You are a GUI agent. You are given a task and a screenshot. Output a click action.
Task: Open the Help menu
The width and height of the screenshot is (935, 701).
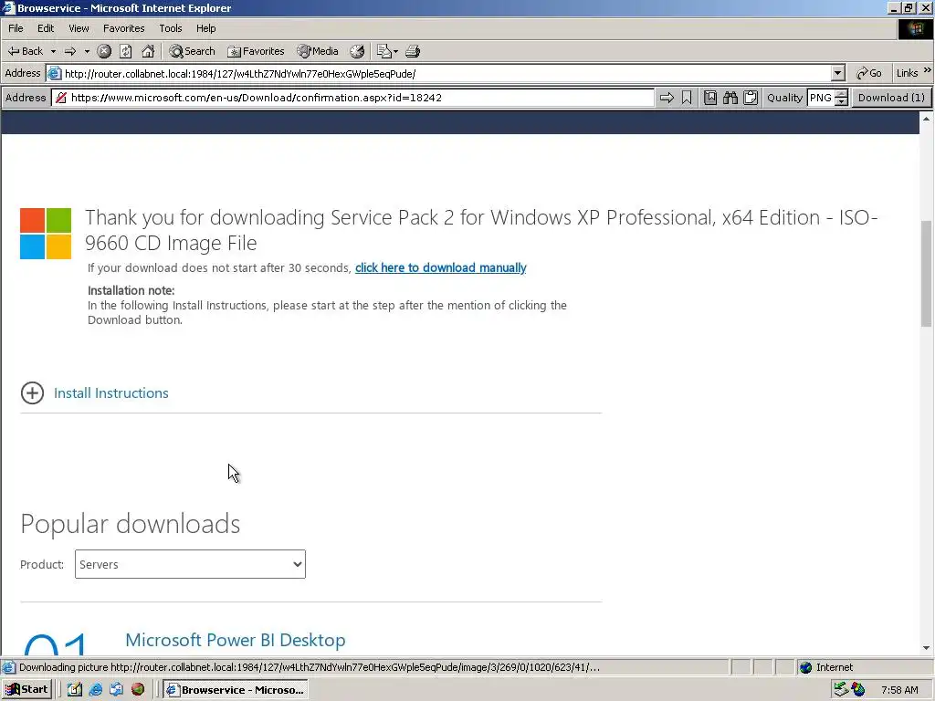pos(205,28)
